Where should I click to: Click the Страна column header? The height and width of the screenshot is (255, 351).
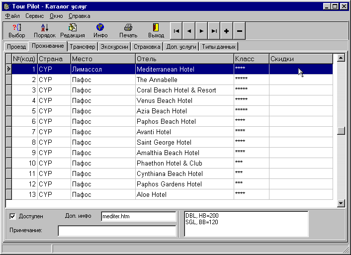(54, 59)
